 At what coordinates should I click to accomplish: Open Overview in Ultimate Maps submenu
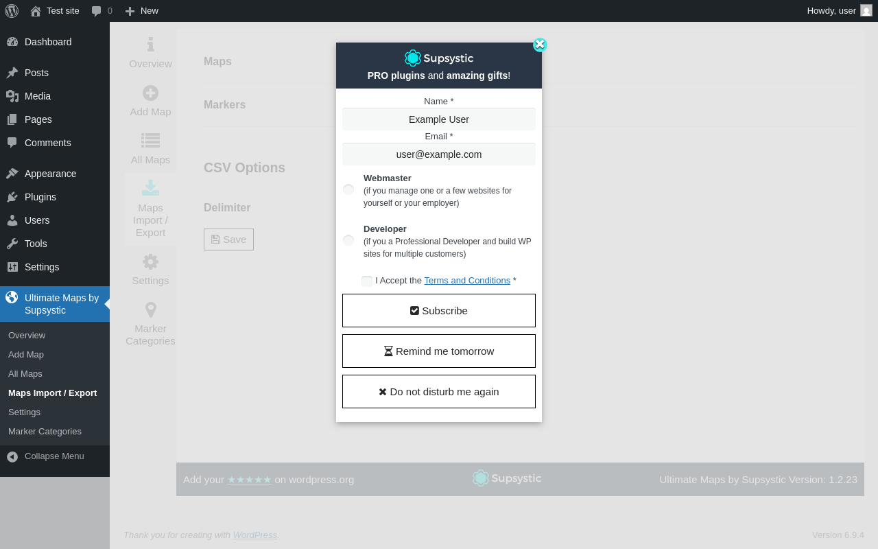tap(27, 336)
